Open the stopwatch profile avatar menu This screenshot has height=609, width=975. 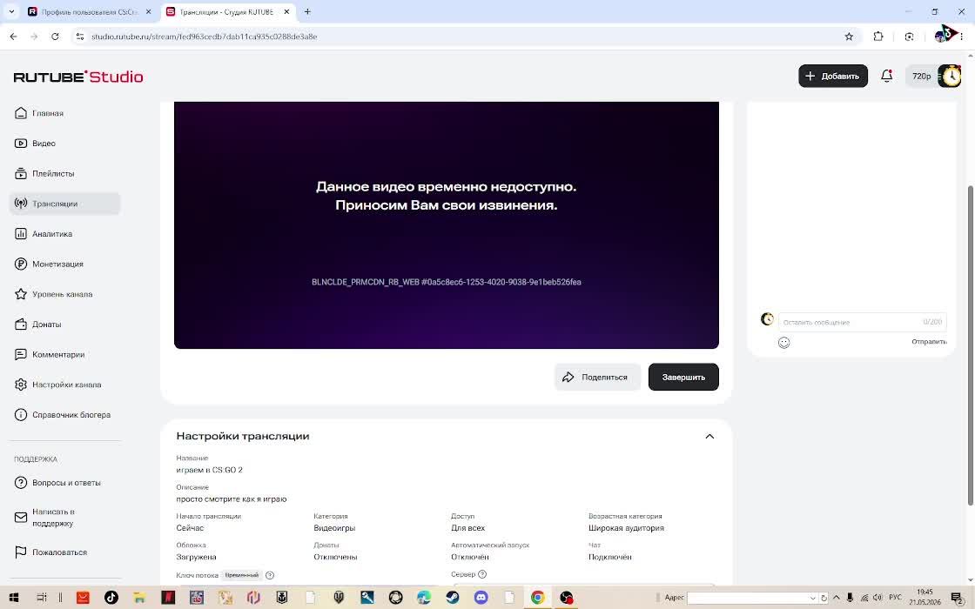(950, 76)
